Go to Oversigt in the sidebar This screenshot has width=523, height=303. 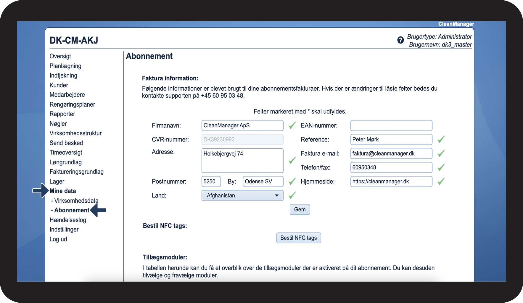[x=60, y=56]
